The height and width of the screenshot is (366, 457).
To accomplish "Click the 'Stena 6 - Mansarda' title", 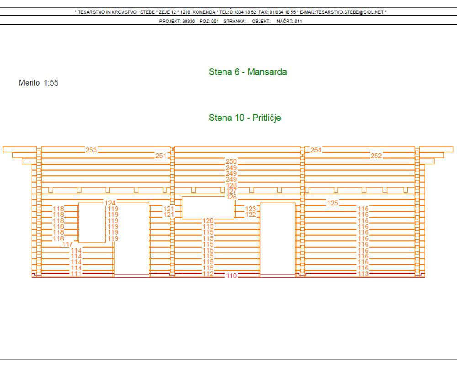I will 248,72.
